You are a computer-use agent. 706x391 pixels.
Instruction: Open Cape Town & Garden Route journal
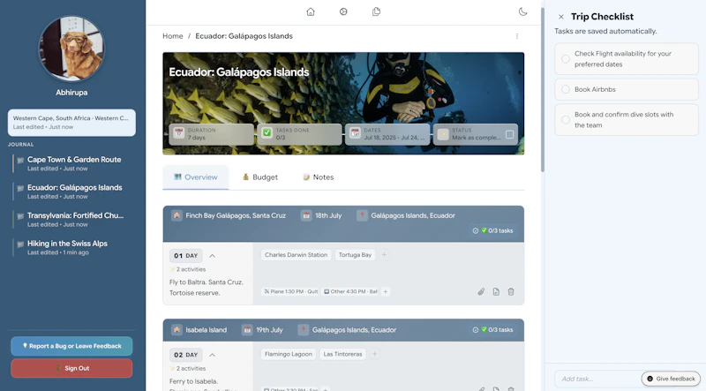(74, 163)
